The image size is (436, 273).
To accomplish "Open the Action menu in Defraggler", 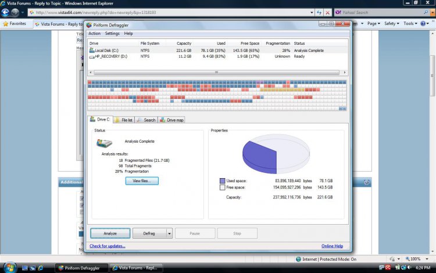I will coord(94,33).
